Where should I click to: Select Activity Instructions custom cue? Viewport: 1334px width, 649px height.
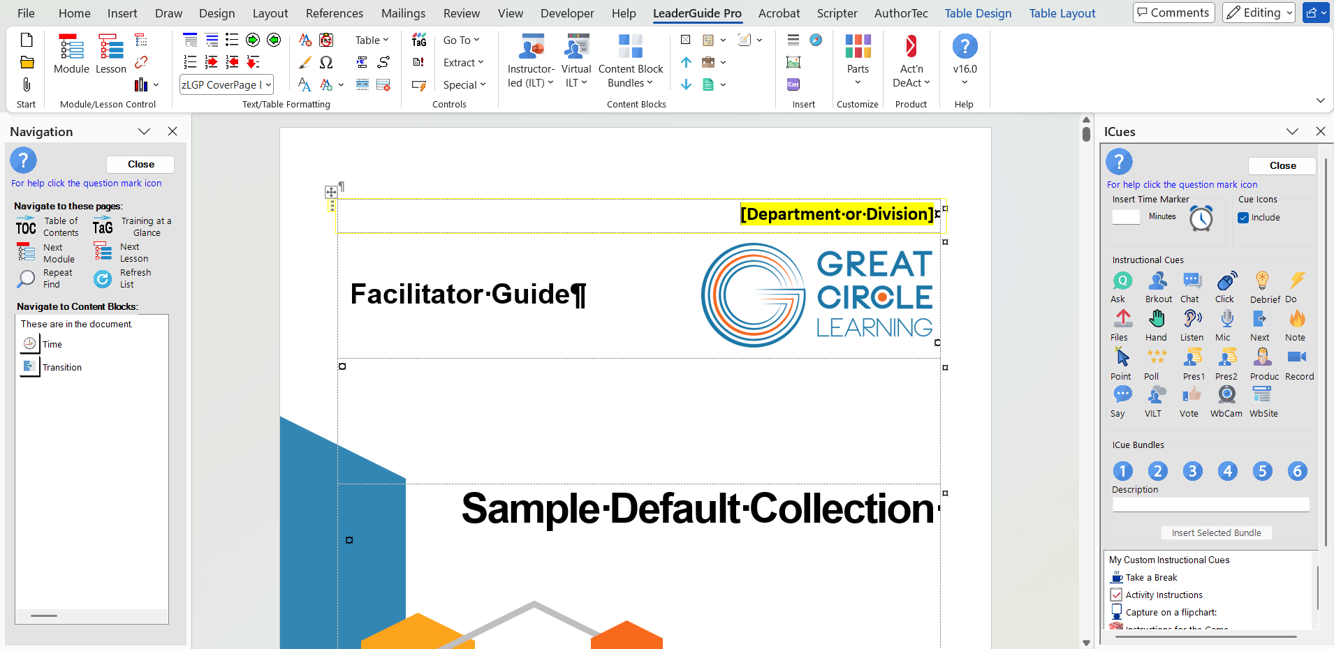1157,595
